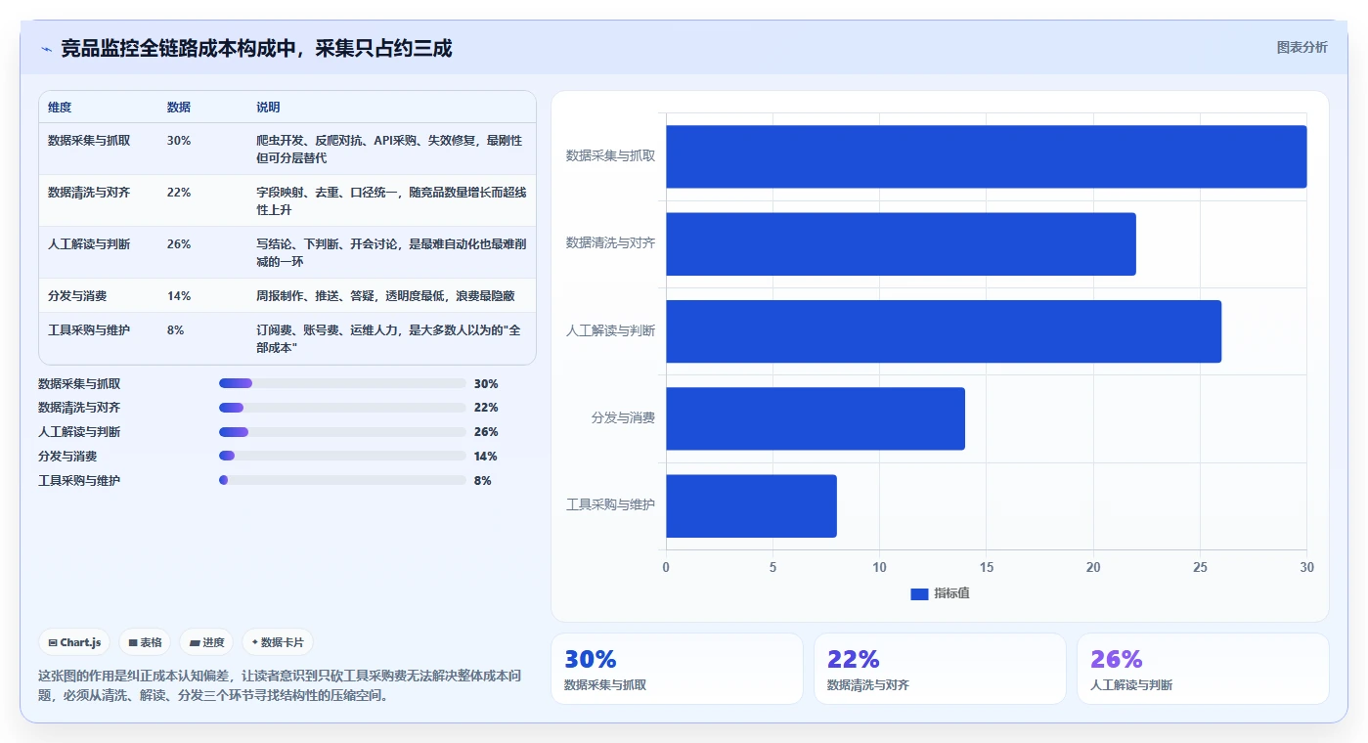Click the 人工解读与判断 progress bar

tap(342, 432)
